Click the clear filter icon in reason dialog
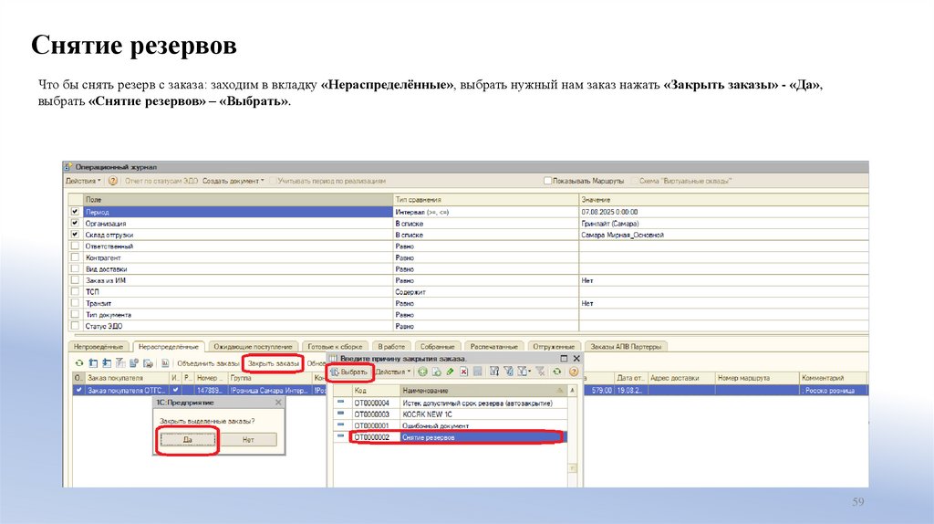 click(x=540, y=372)
